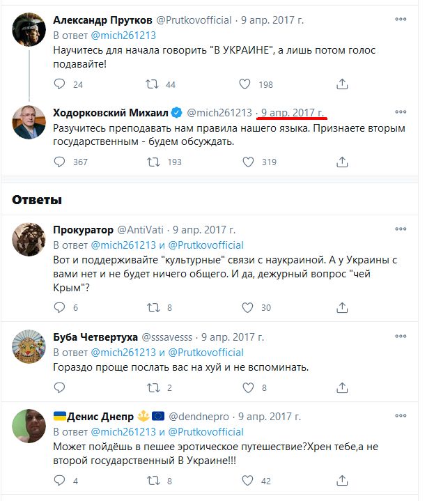Expand more menu on Прокуратор's tweet
427x501 pixels.
[401, 229]
